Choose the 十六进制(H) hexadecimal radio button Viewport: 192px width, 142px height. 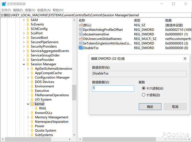point(144,88)
